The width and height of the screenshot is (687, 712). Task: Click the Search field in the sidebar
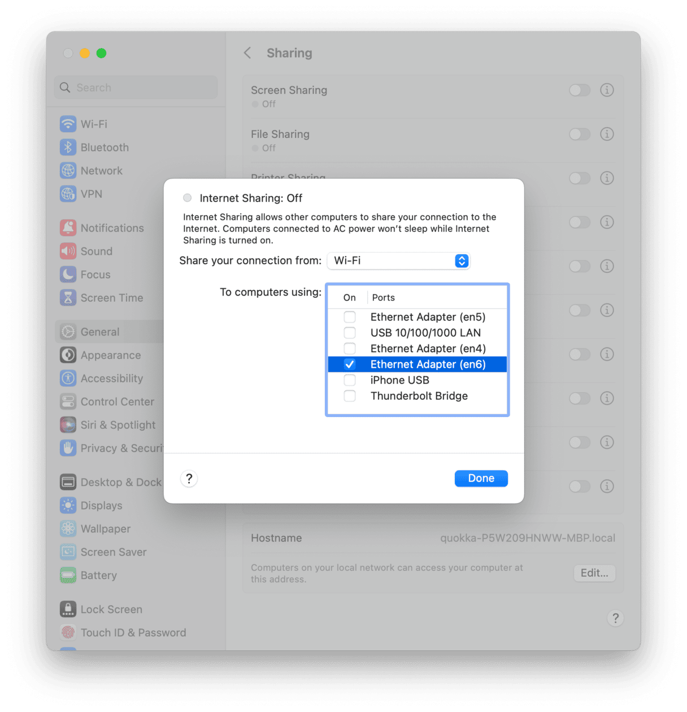coord(136,88)
